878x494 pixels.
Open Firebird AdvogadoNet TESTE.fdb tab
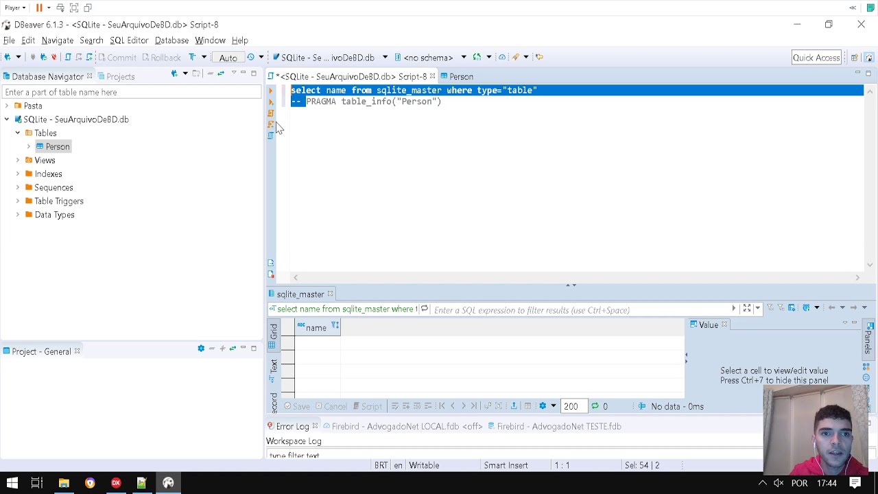click(554, 427)
